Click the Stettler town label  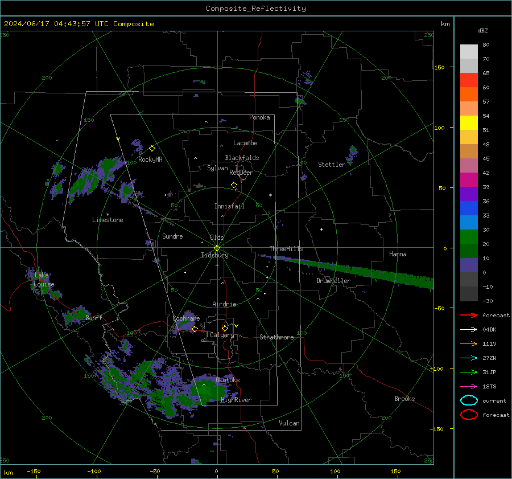point(332,165)
